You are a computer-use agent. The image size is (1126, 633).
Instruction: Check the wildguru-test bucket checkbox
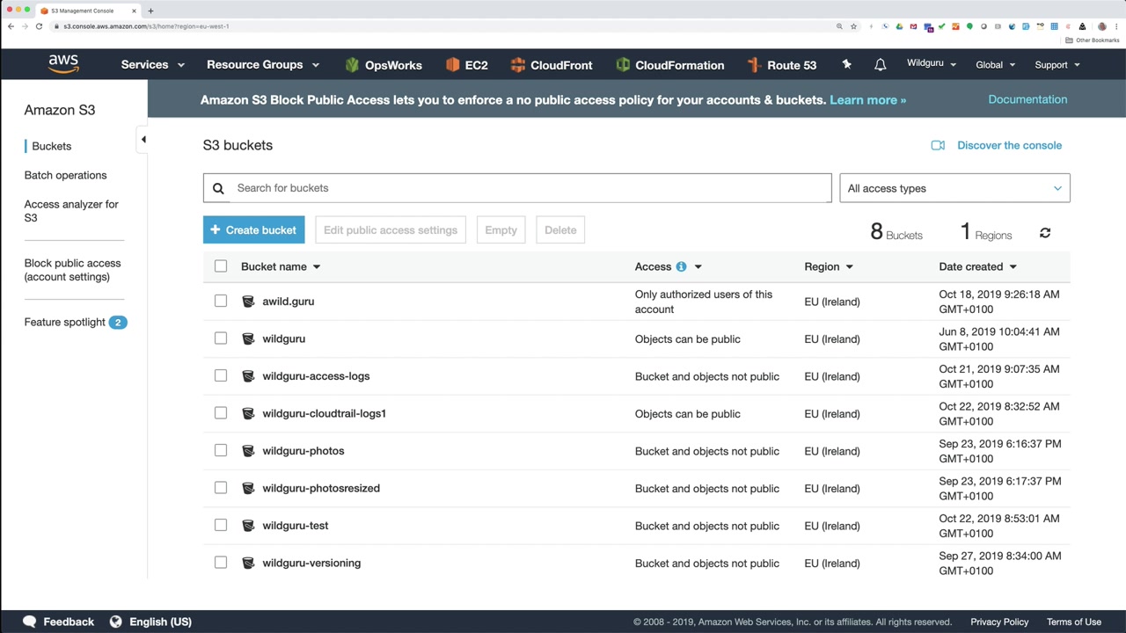[x=221, y=525]
